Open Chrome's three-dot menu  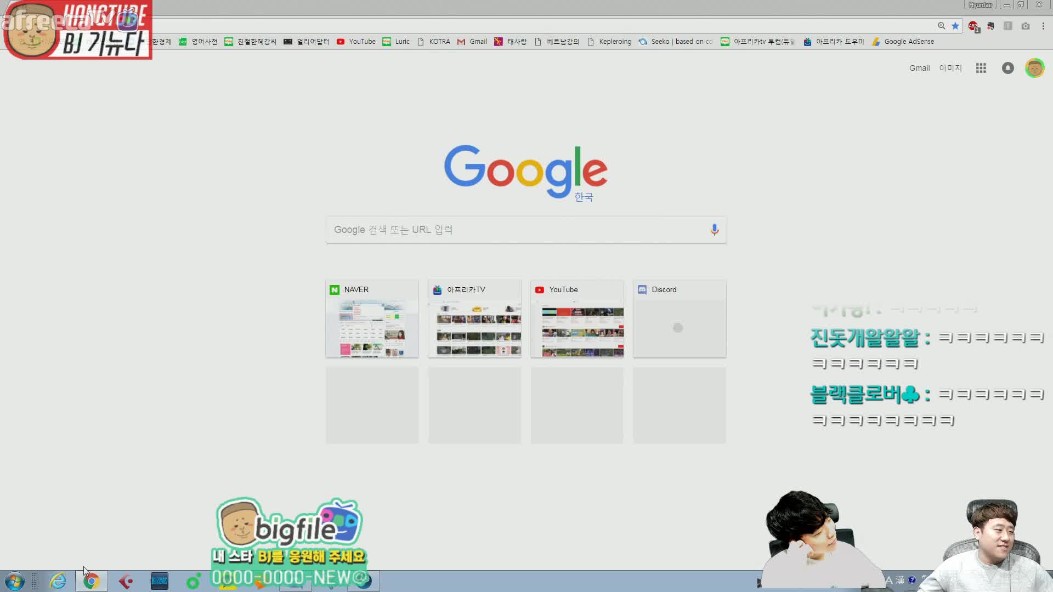point(1043,26)
